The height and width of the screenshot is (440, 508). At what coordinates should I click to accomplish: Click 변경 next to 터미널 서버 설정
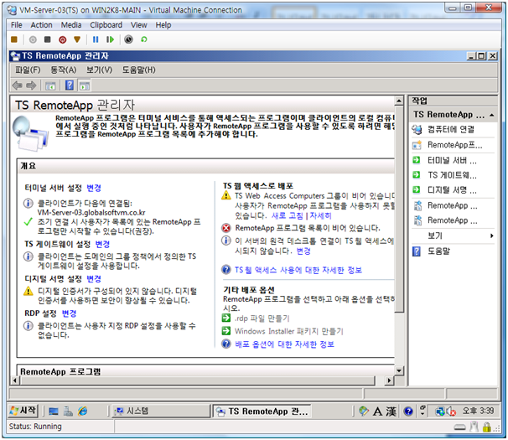[x=94, y=188]
